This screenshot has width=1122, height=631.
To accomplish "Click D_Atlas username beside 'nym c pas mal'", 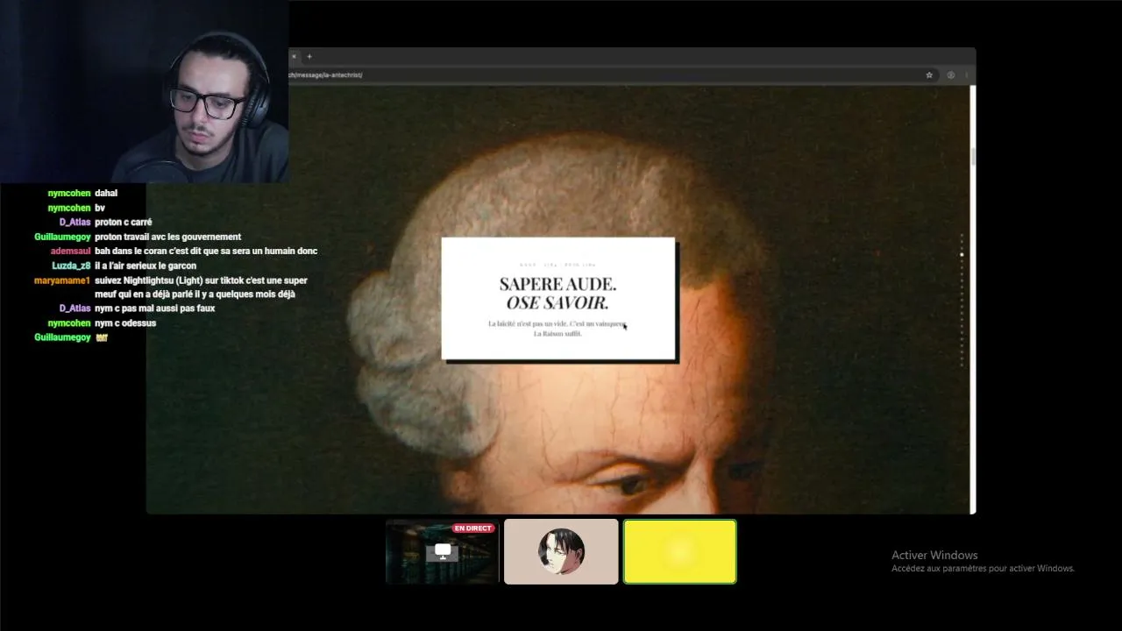I will 75,308.
